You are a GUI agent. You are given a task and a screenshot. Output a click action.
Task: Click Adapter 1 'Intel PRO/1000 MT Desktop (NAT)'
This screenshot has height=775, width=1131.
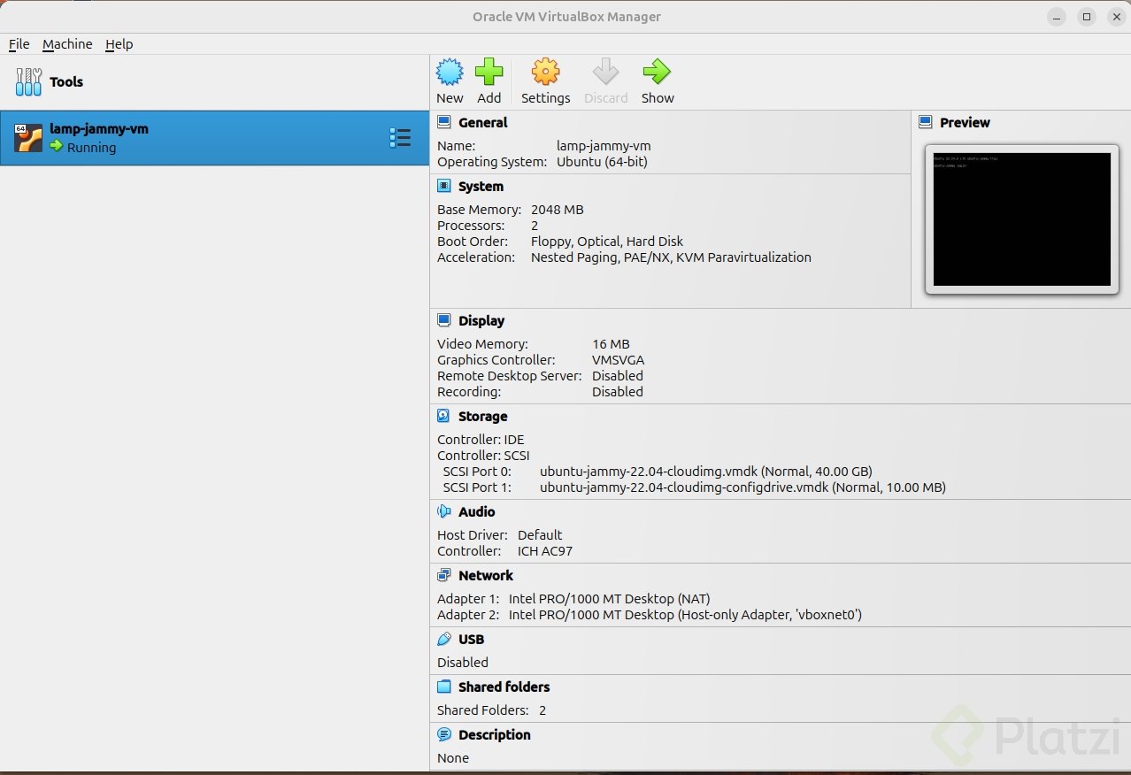[x=610, y=599]
